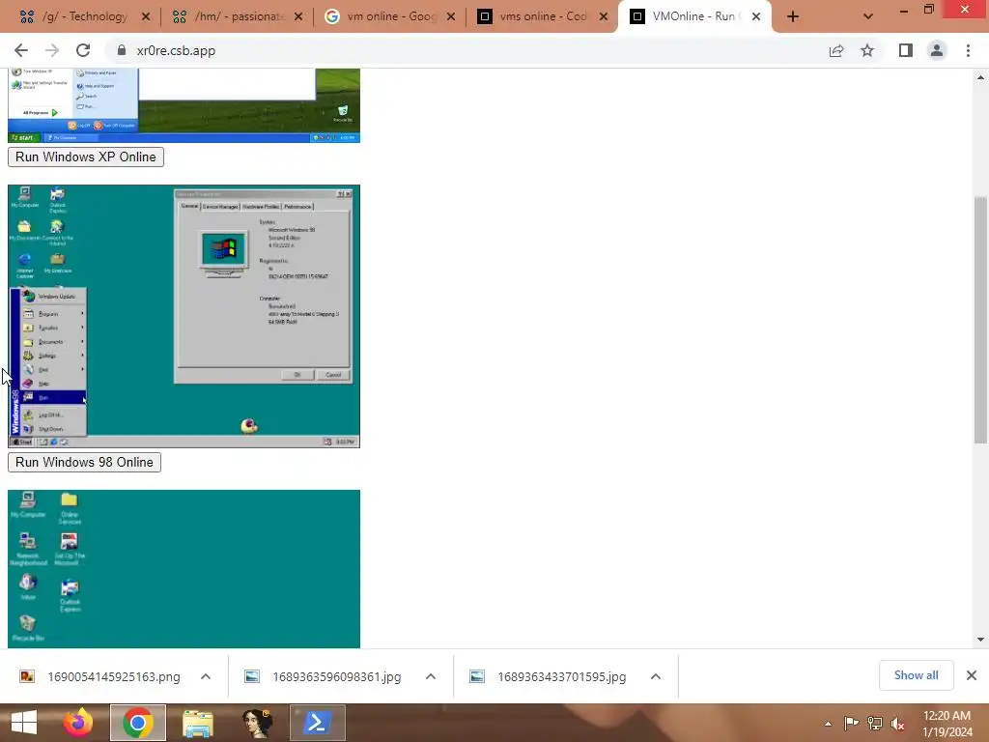989x742 pixels.
Task: Open the Chrome side panel
Action: coord(906,50)
